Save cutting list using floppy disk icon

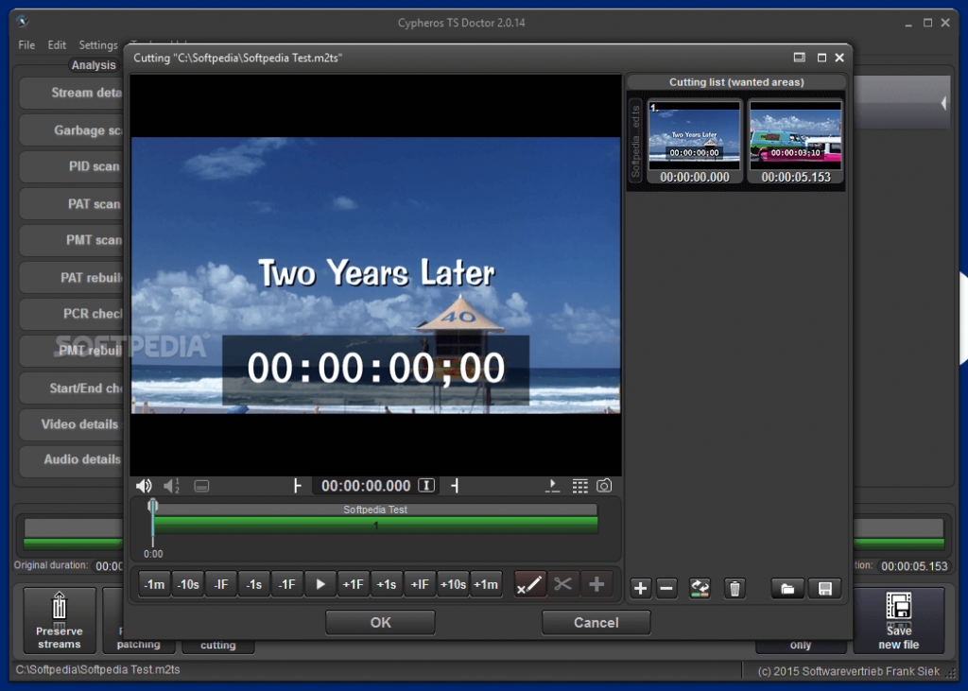click(824, 589)
